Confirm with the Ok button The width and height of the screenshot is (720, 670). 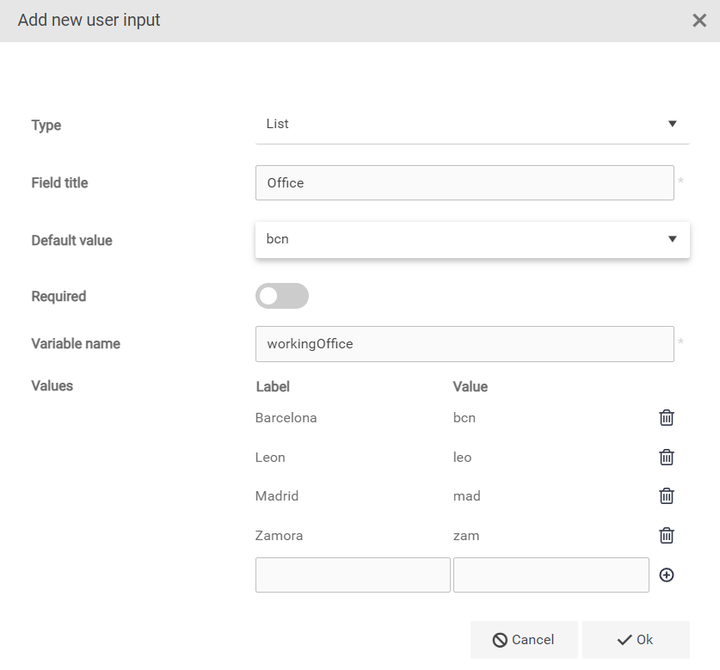click(x=636, y=639)
